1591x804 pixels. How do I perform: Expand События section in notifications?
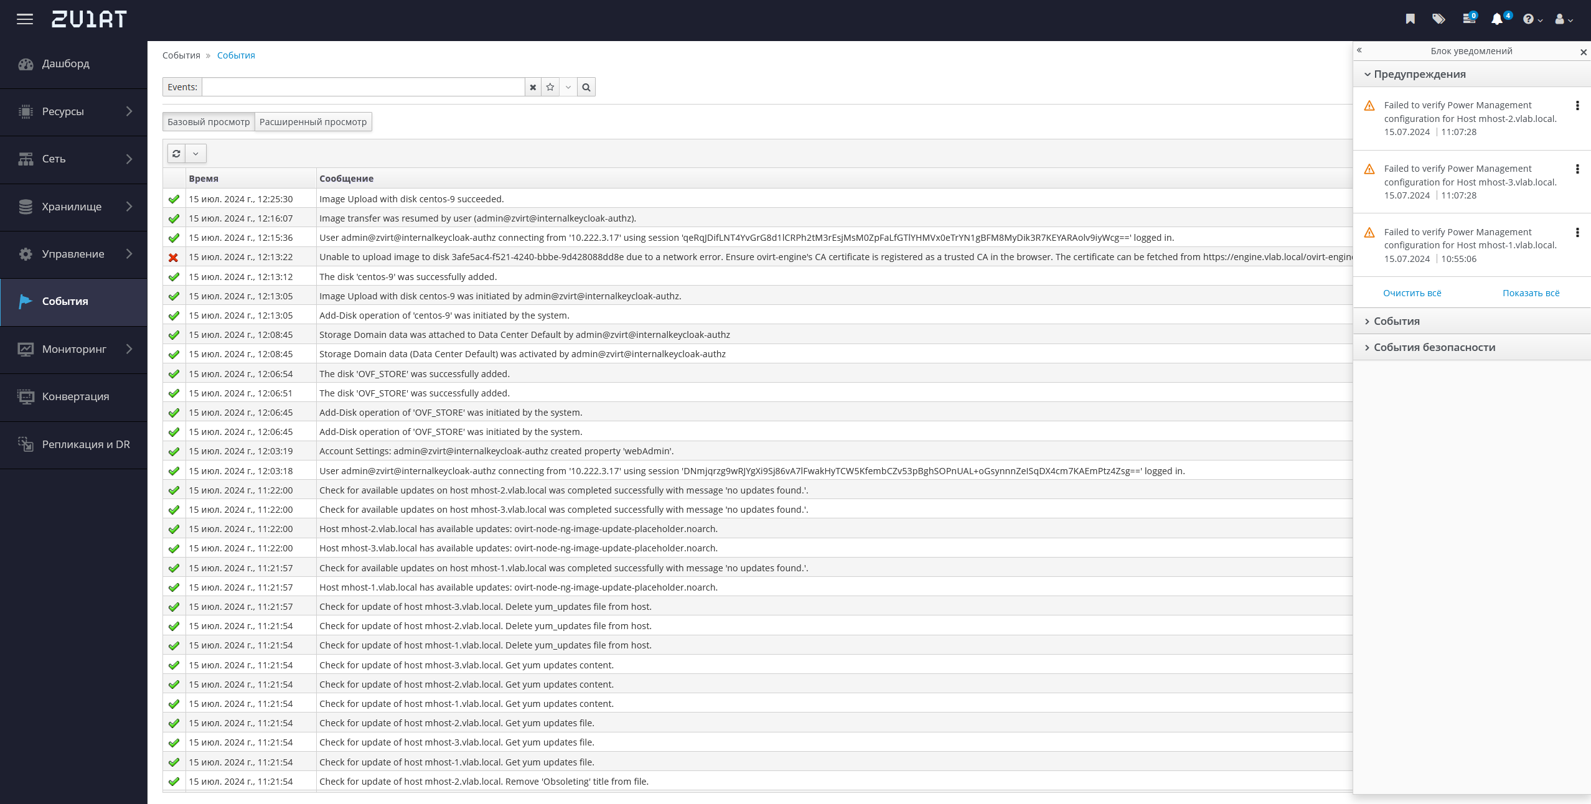coord(1472,321)
